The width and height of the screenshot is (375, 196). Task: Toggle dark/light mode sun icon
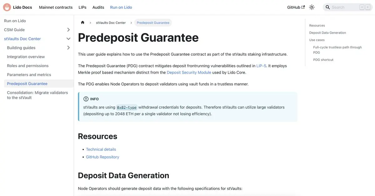tap(312, 7)
